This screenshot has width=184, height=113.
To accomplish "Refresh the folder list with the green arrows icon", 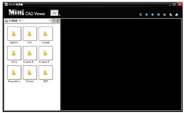I will pos(58,21).
